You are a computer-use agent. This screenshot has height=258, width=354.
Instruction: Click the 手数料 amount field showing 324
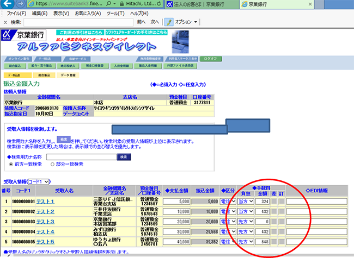point(263,202)
